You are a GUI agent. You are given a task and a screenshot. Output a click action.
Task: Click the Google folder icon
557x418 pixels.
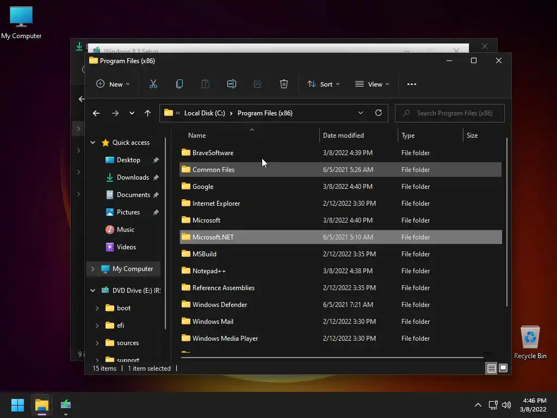186,186
